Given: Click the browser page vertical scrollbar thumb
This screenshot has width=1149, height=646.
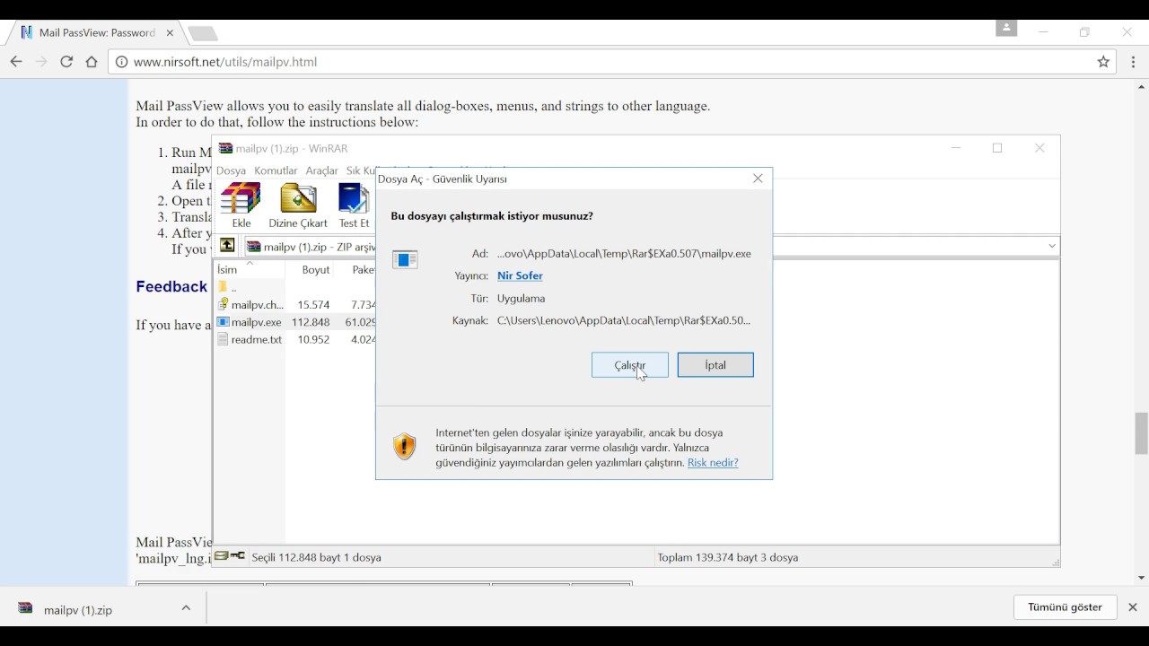Looking at the screenshot, I should [1141, 434].
